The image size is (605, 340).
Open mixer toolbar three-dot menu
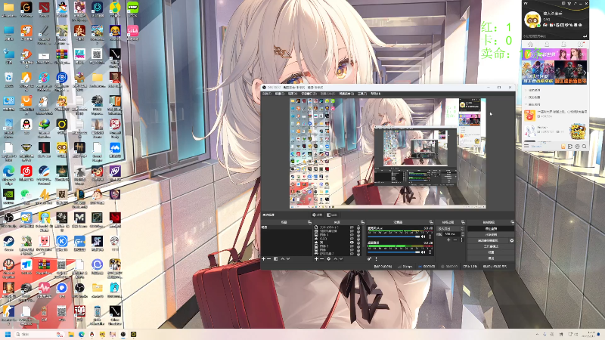[376, 258]
